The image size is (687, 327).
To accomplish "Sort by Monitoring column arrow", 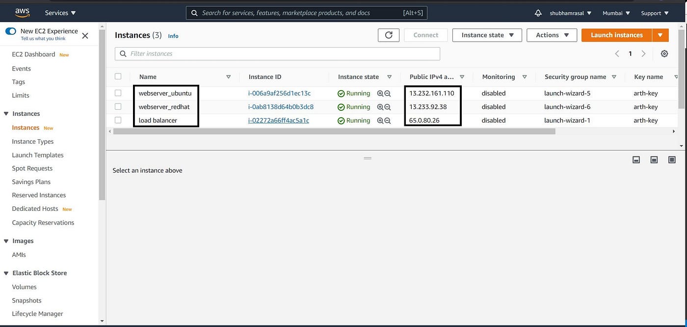I will [525, 77].
